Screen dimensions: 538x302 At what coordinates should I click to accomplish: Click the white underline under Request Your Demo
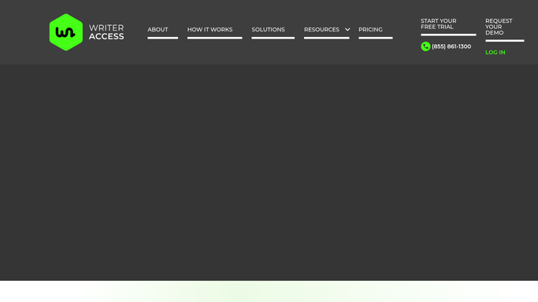click(x=505, y=41)
